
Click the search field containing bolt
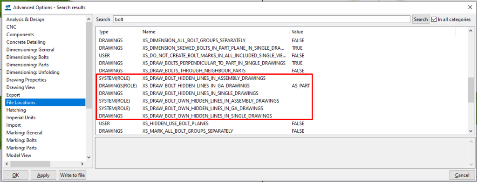(x=261, y=19)
